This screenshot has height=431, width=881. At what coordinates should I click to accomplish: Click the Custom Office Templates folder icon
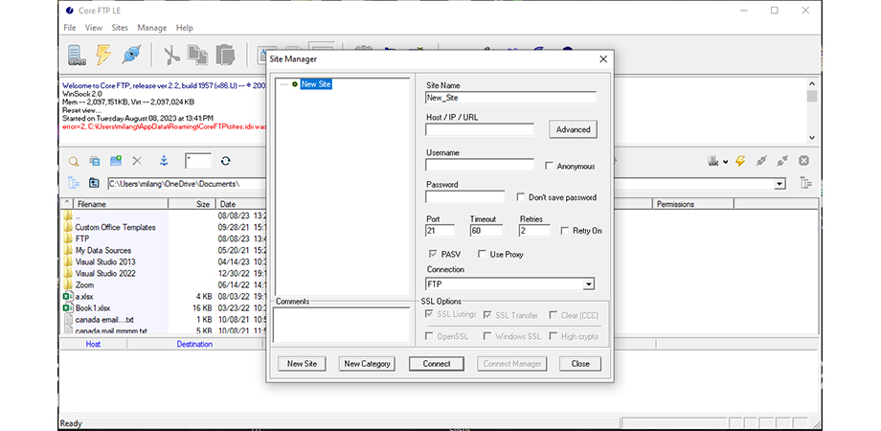tap(67, 227)
